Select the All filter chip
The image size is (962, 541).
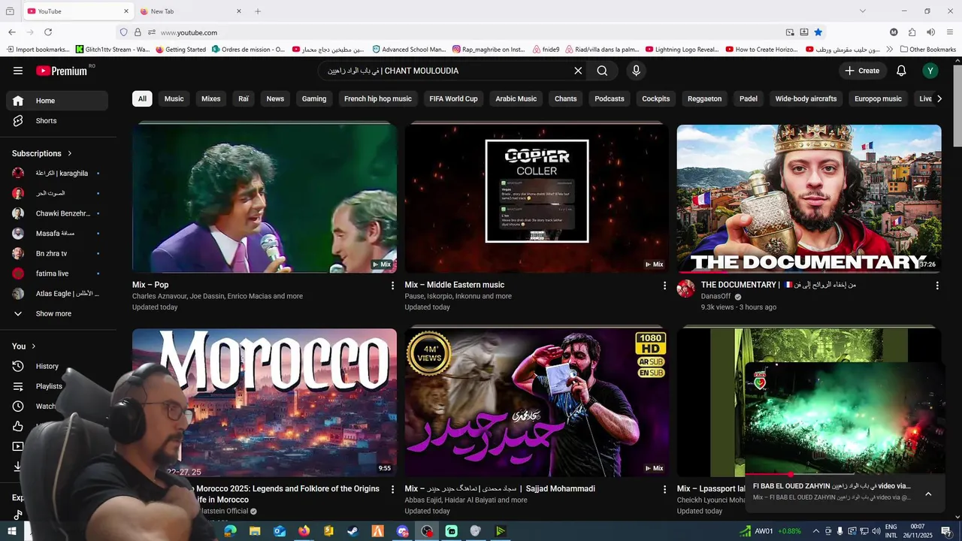point(142,98)
